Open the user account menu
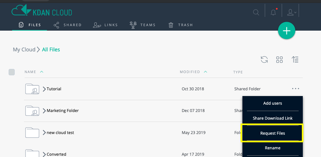Screen dimensions: 321x157 (292, 12)
